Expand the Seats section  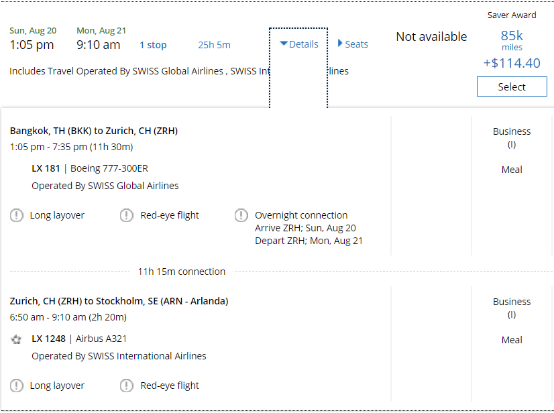tap(353, 44)
